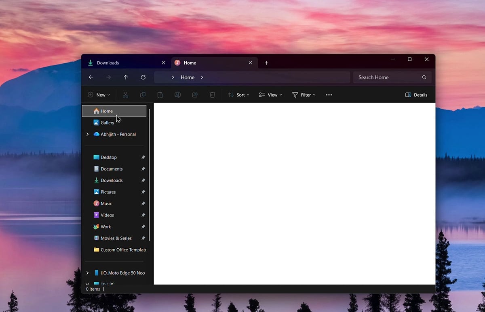This screenshot has height=312, width=485.
Task: Click the Share icon in the command bar
Action: point(195,95)
